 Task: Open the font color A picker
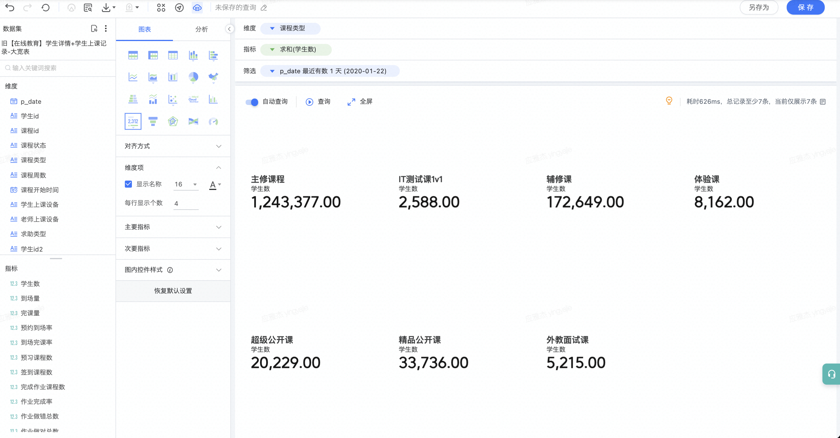(x=215, y=185)
